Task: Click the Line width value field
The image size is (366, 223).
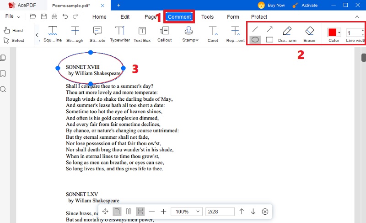Action: (x=354, y=33)
